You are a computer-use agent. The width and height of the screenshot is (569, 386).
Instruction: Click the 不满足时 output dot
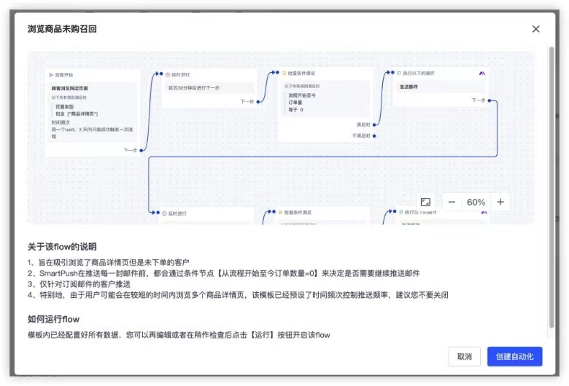coord(374,136)
